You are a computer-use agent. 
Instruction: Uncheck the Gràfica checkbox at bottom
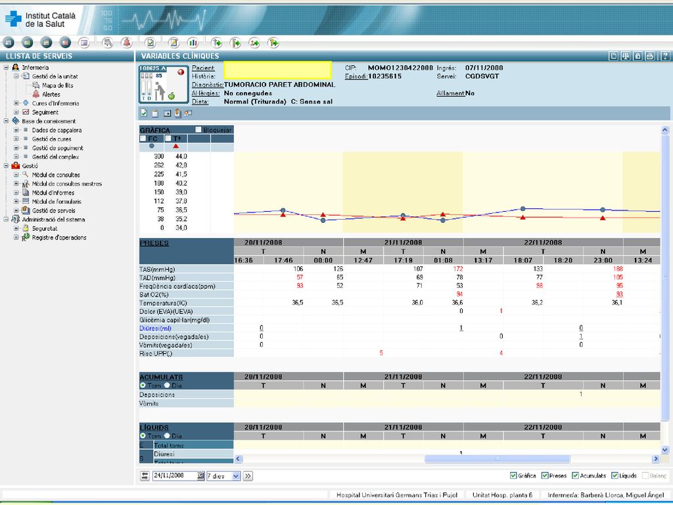pyautogui.click(x=513, y=475)
